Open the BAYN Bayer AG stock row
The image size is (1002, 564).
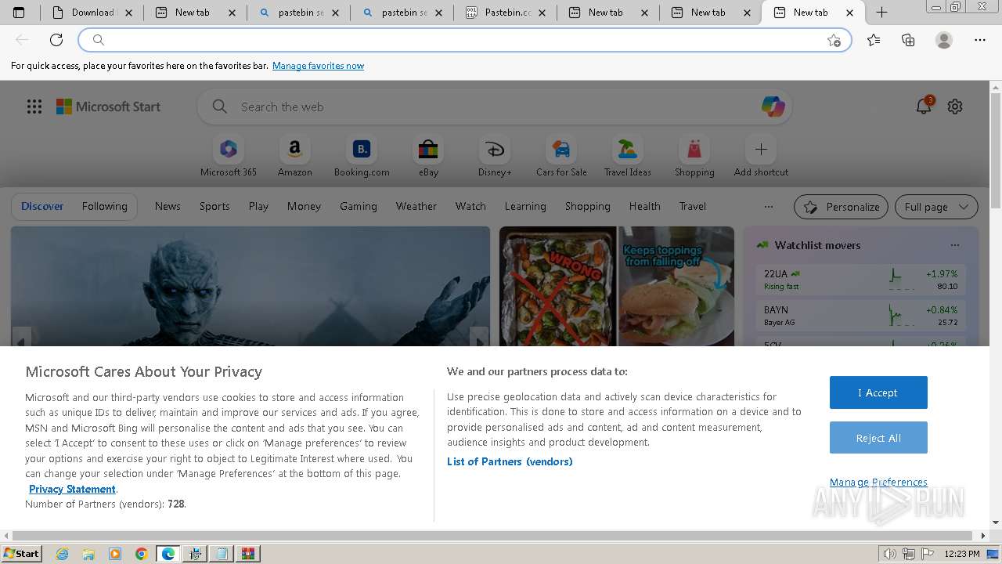[860, 316]
